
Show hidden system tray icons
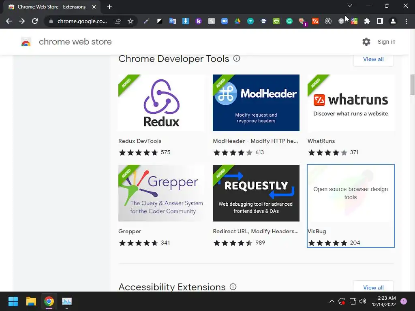[x=332, y=301]
